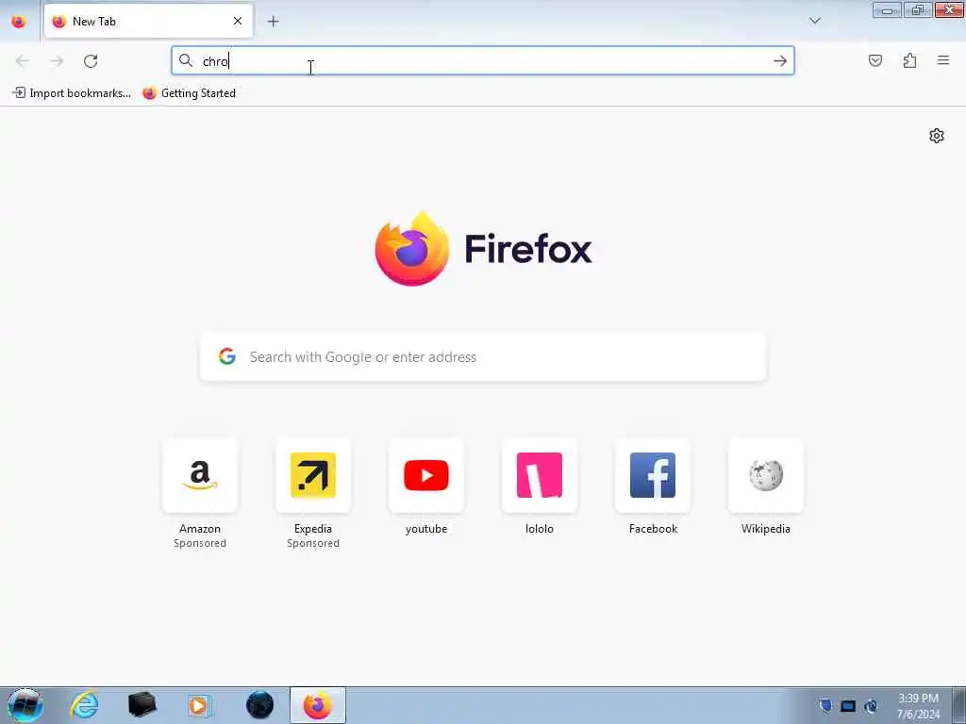The image size is (966, 724).
Task: Click the power tray icon
Action: coord(871,706)
